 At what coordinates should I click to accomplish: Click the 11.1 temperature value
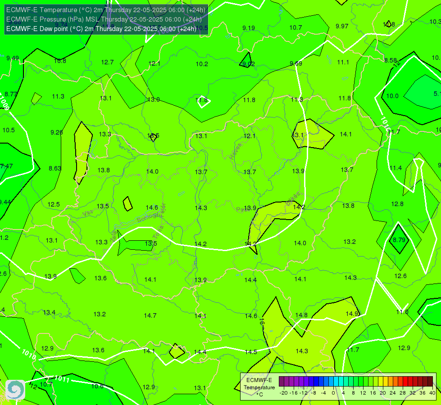coord(343,63)
